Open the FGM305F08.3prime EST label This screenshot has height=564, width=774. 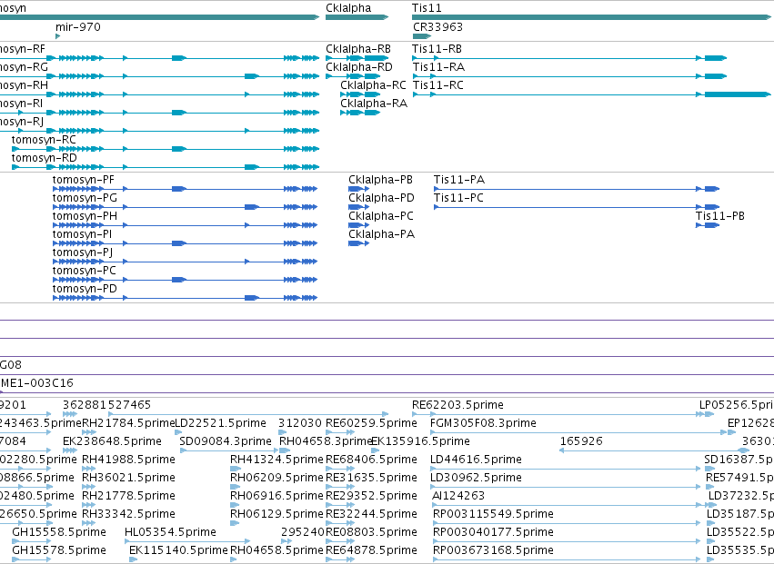coord(483,423)
